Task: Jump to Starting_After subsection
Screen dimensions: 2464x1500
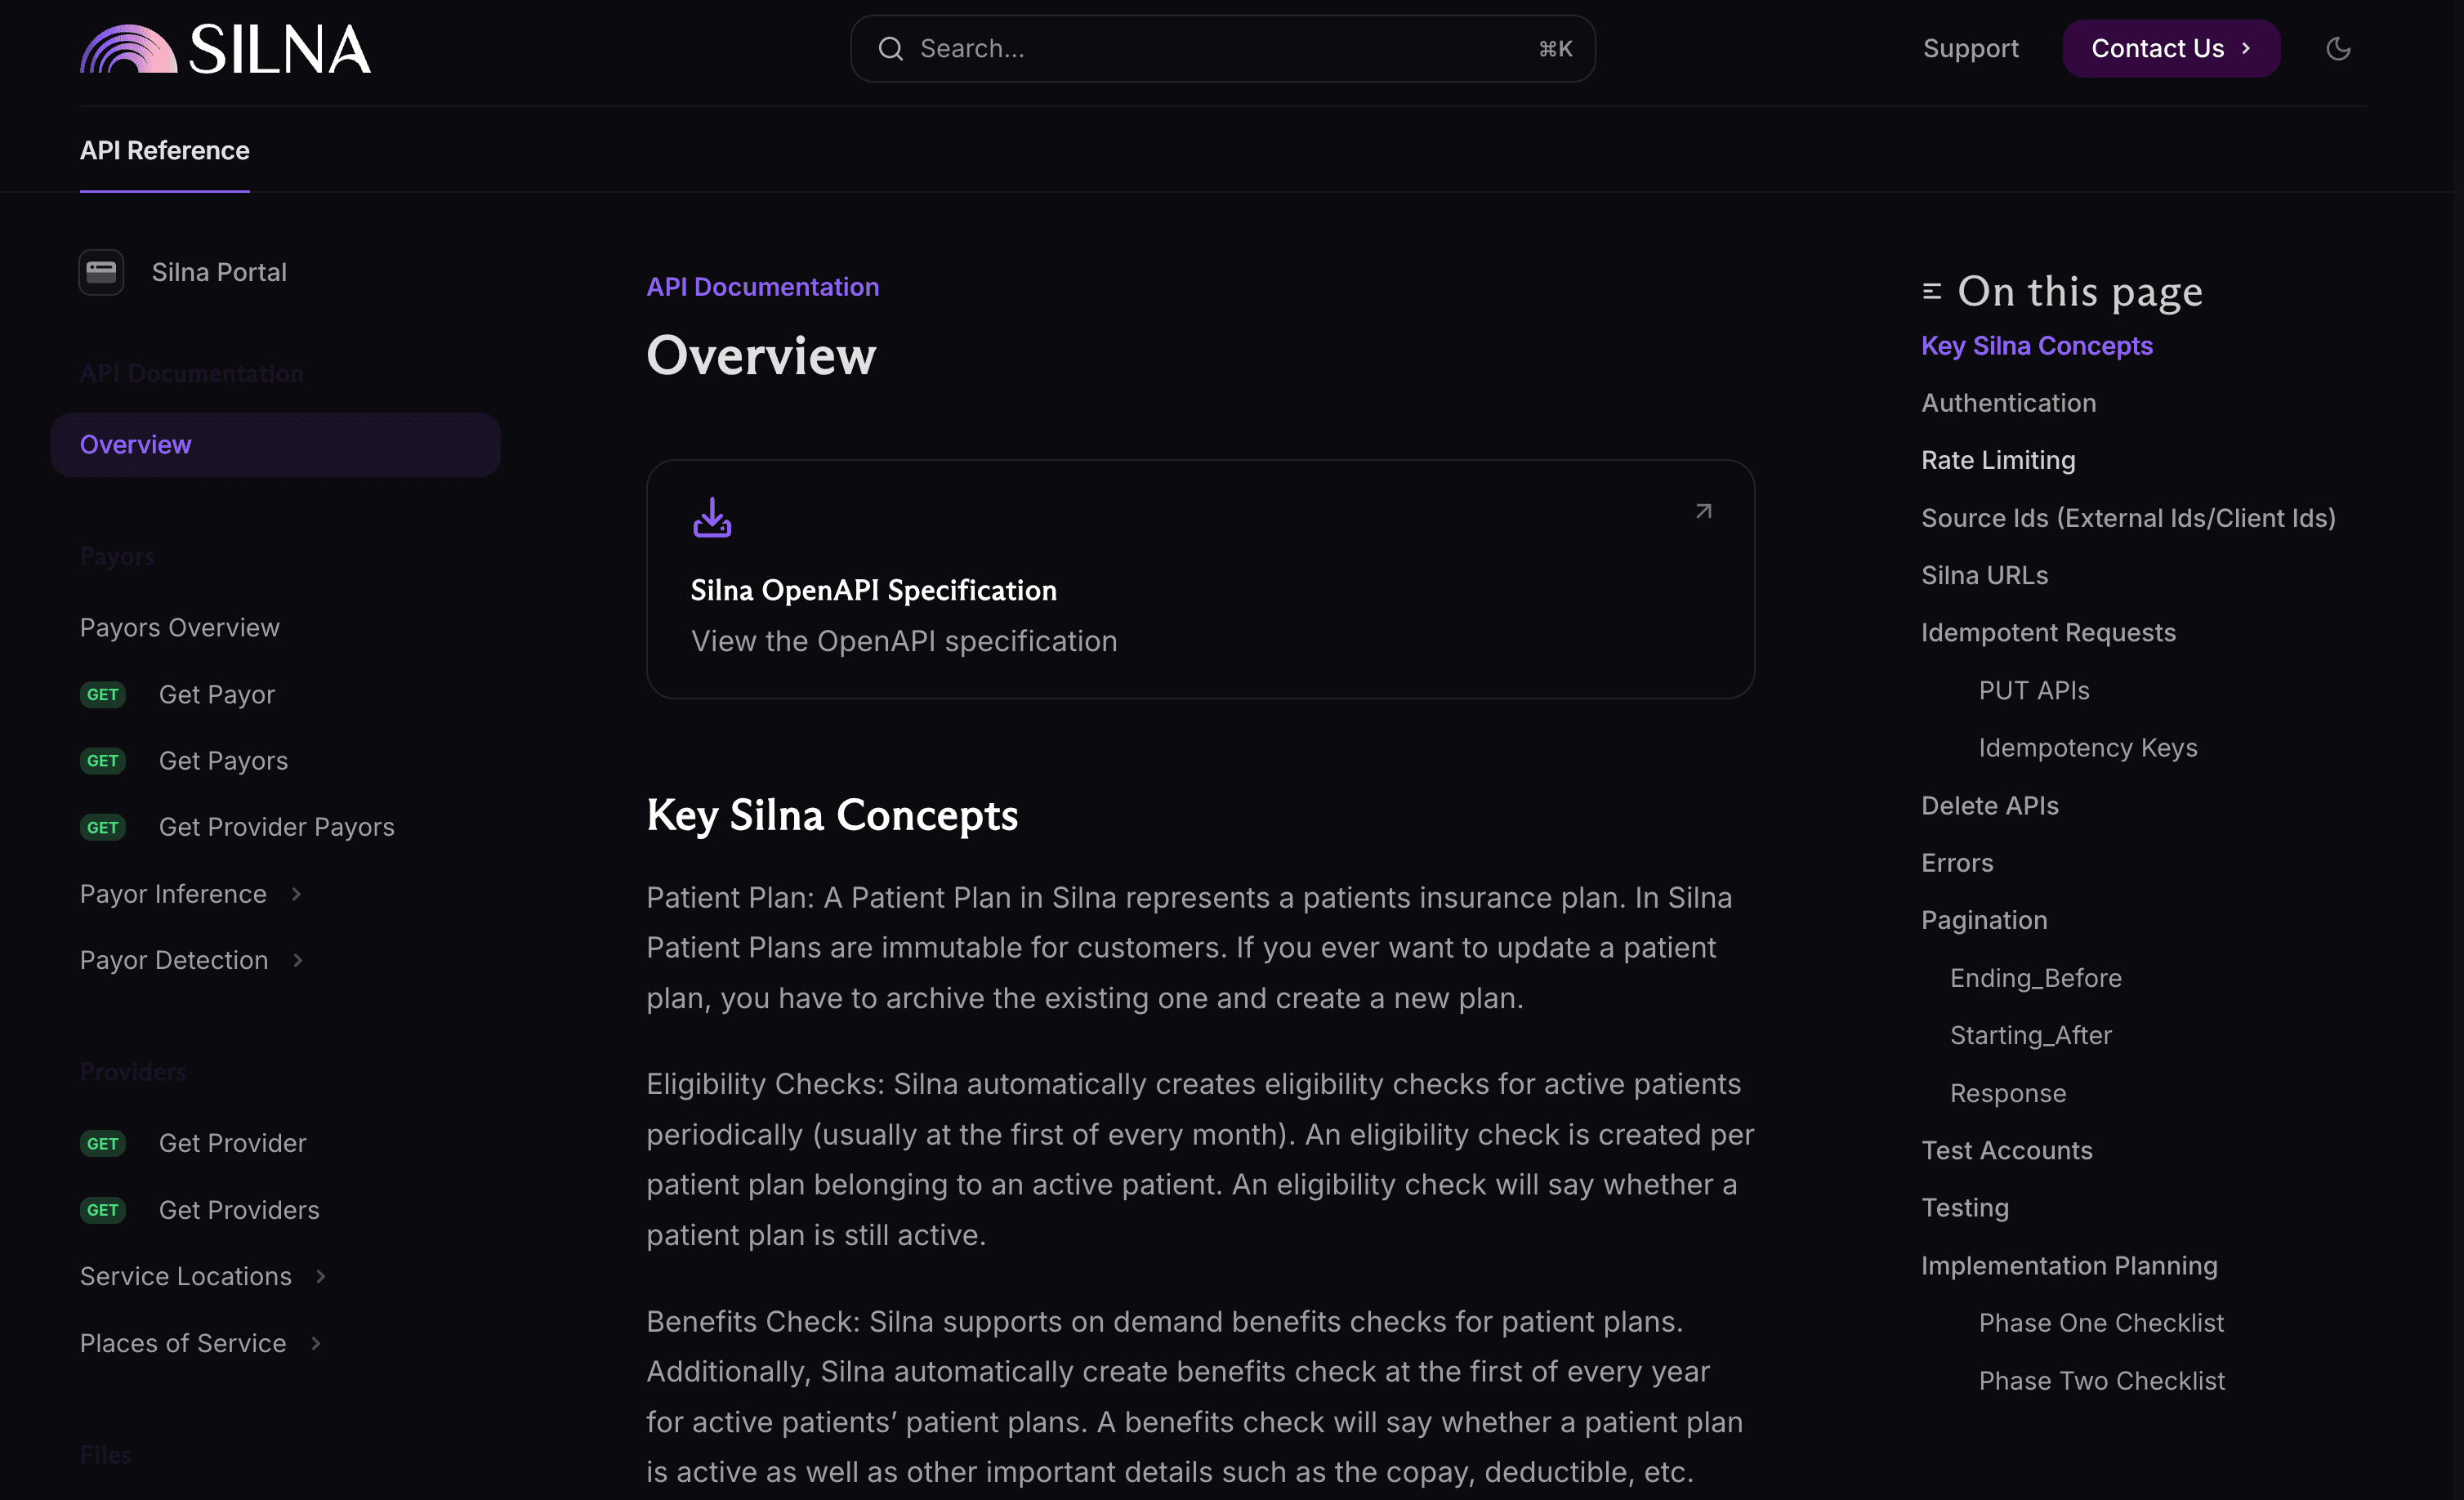Action: click(2031, 1035)
